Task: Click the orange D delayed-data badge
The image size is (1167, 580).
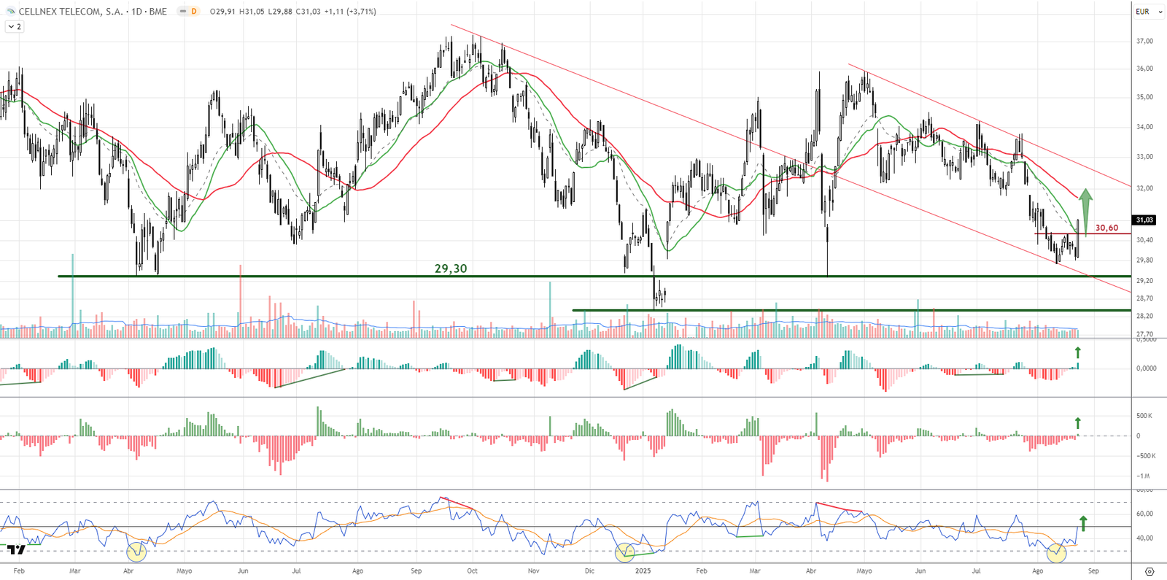Action: tap(194, 12)
